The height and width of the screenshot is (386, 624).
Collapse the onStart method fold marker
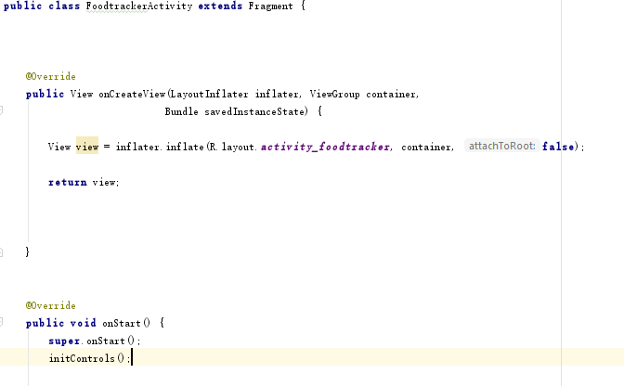point(2,323)
